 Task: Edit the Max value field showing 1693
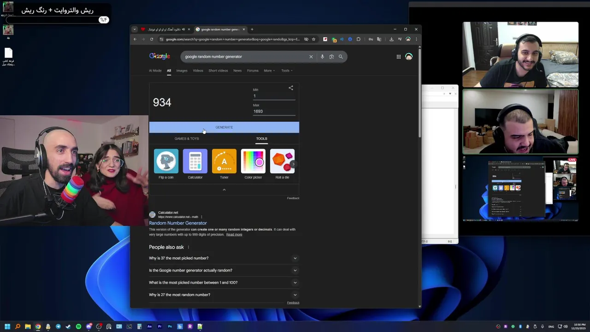[x=274, y=111]
